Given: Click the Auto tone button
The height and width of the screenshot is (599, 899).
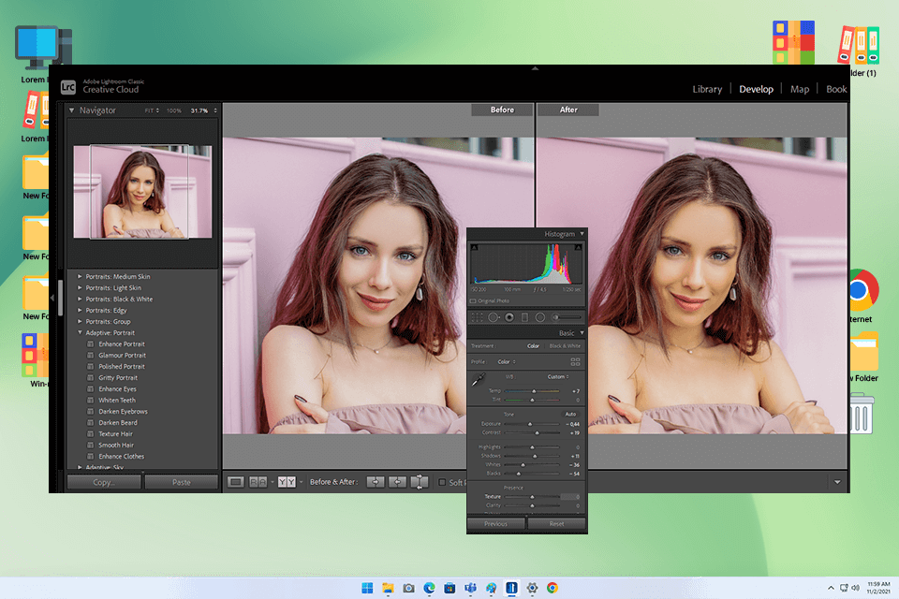Looking at the screenshot, I should 570,414.
